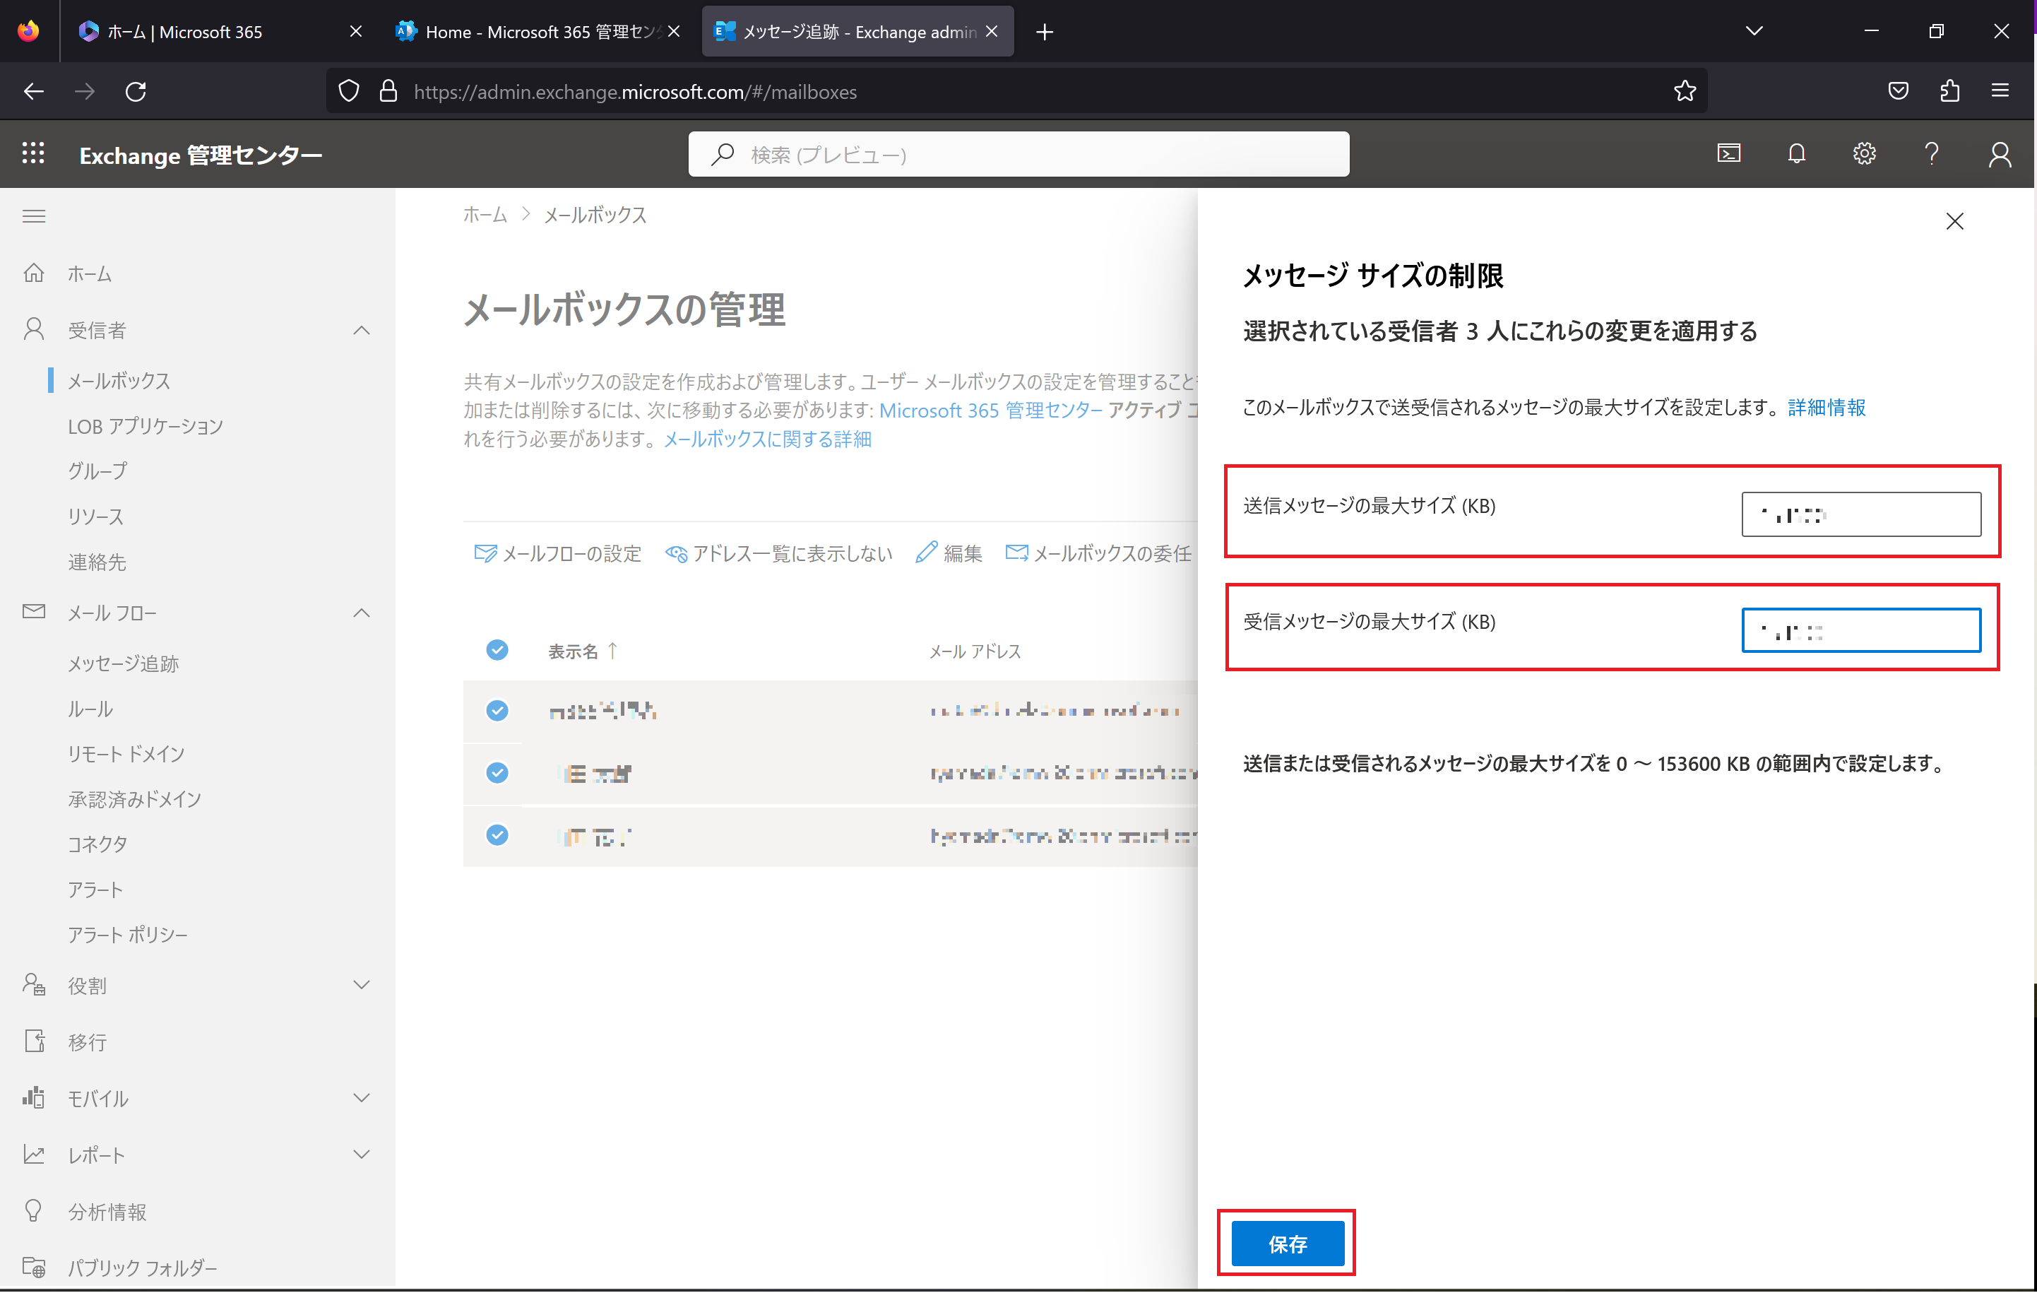Collapse the navigation hamburger menu
This screenshot has width=2037, height=1293.
tap(34, 217)
